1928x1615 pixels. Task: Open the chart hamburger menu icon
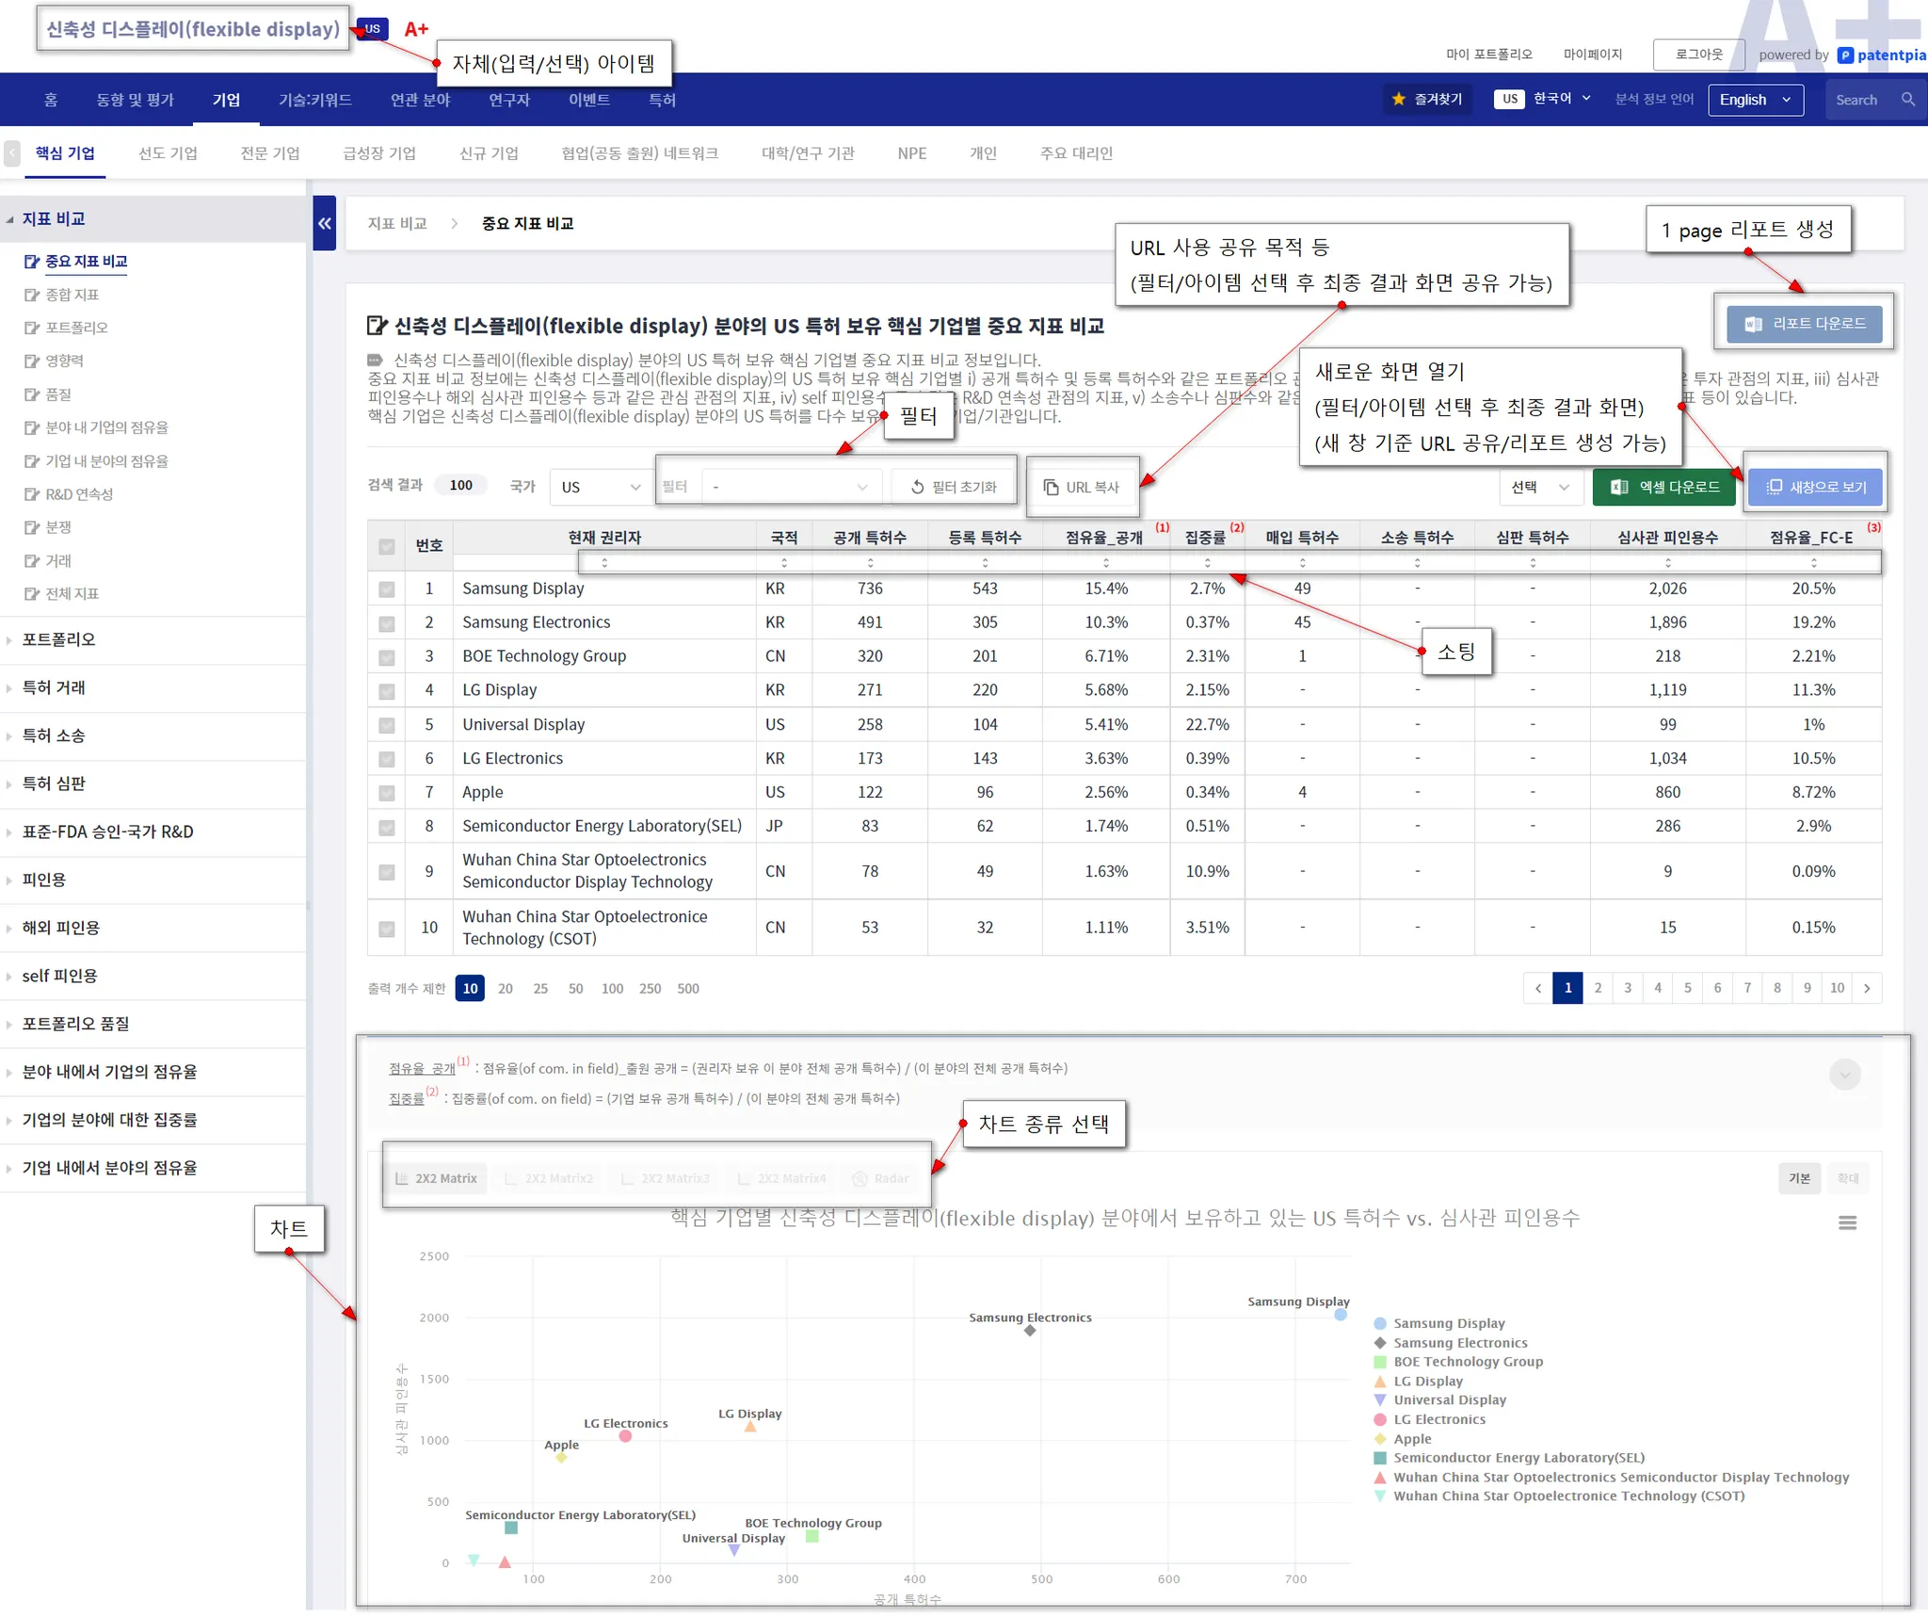point(1847,1222)
